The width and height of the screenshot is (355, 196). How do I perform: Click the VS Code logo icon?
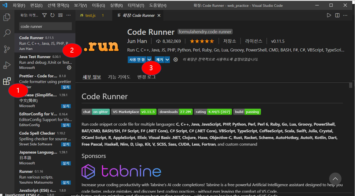click(5, 5)
